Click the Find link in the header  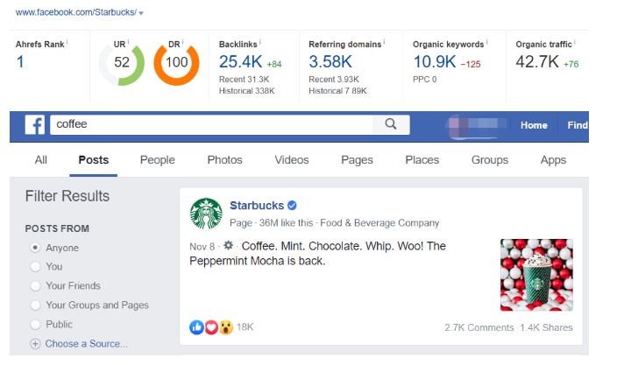tap(578, 125)
